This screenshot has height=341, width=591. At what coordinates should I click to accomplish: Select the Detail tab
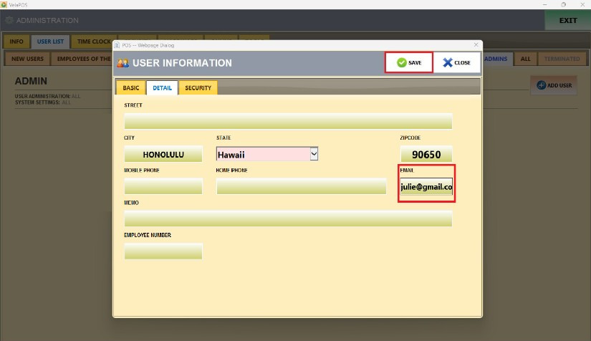(x=162, y=88)
